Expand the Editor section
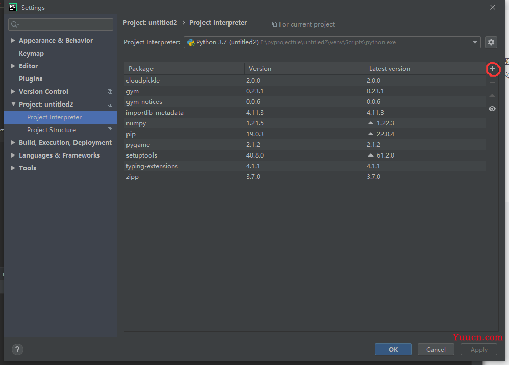The image size is (509, 365). pos(13,66)
